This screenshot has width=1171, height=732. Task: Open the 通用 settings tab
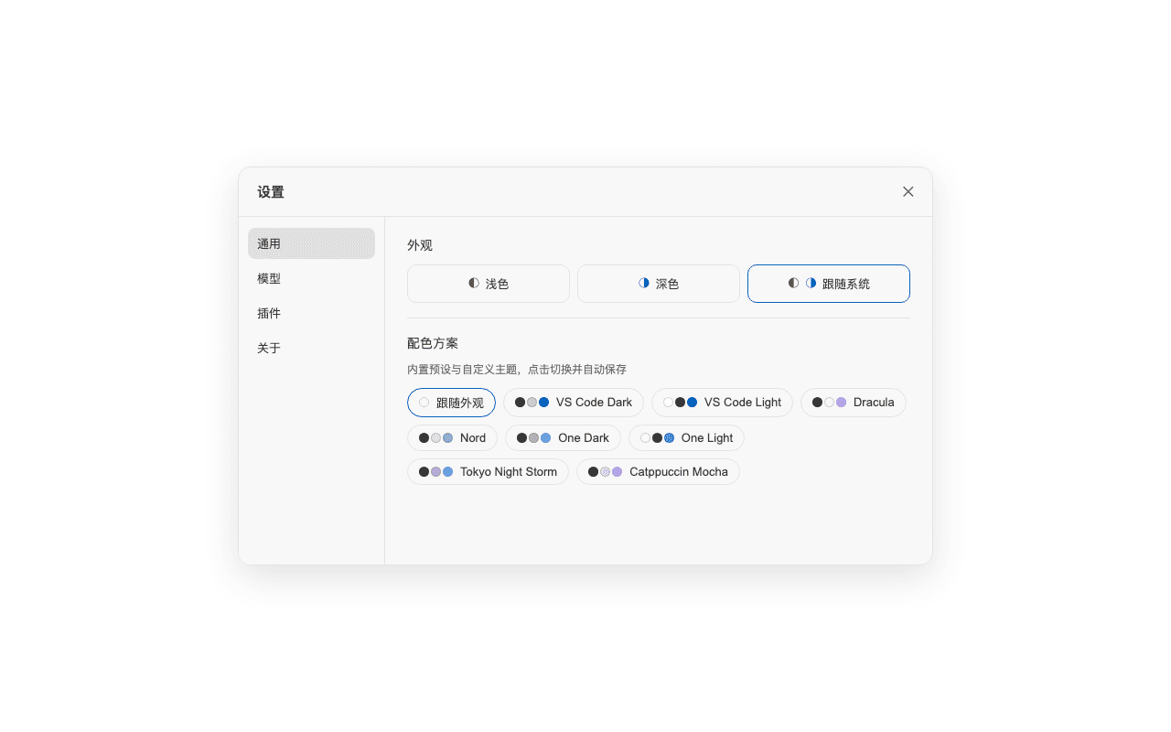pyautogui.click(x=311, y=243)
